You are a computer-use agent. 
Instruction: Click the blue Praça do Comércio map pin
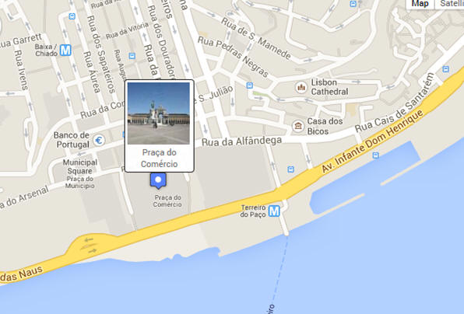[x=158, y=180]
